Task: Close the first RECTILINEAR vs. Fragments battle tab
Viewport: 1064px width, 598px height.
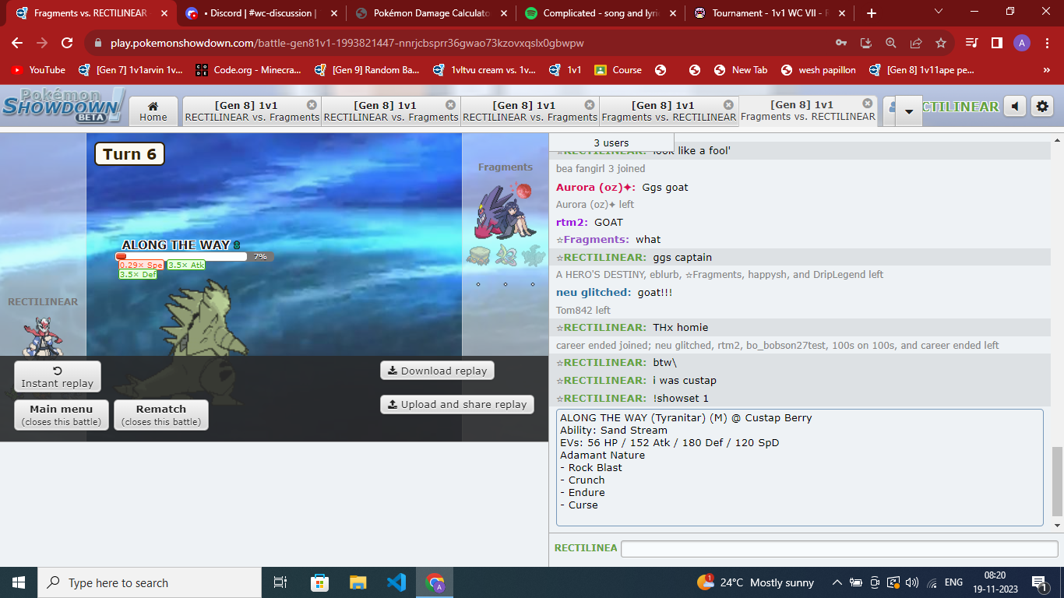Action: coord(312,104)
